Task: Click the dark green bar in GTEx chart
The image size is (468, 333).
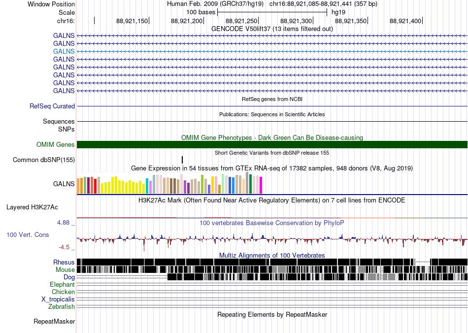Action: (250, 184)
